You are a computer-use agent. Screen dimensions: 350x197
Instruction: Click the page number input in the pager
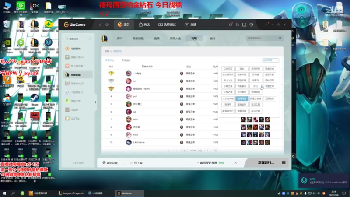click(x=185, y=151)
